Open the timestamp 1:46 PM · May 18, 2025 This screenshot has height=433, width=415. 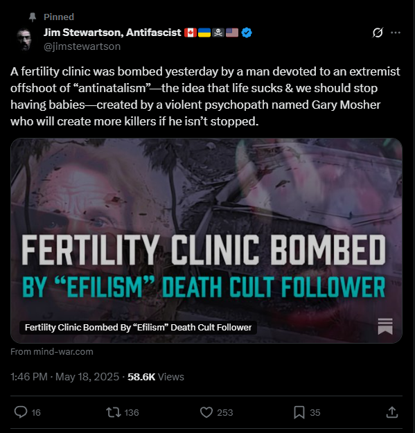pos(64,377)
